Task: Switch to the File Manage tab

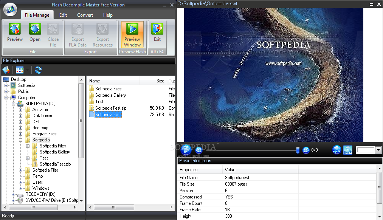Action: [37, 15]
